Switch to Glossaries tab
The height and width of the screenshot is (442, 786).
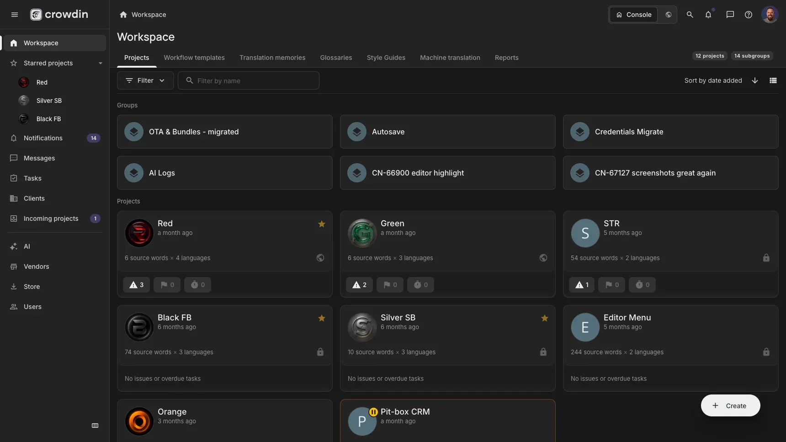336,58
